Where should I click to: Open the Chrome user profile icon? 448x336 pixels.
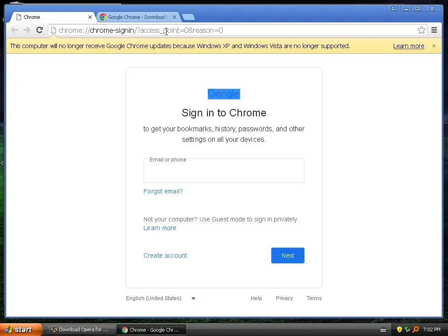pyautogui.click(x=393, y=8)
